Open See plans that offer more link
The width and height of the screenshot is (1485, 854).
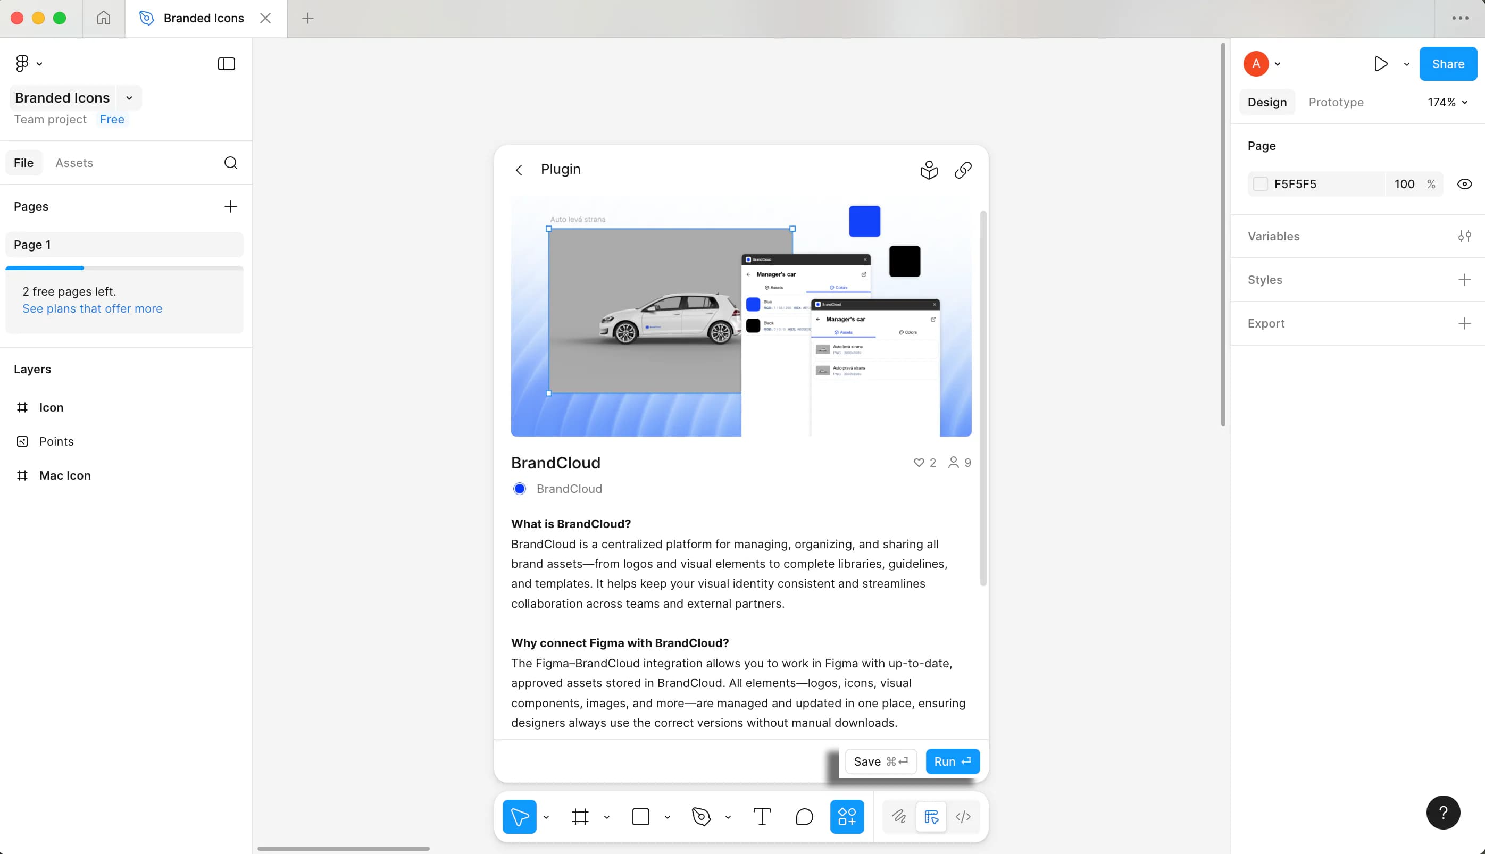click(92, 308)
